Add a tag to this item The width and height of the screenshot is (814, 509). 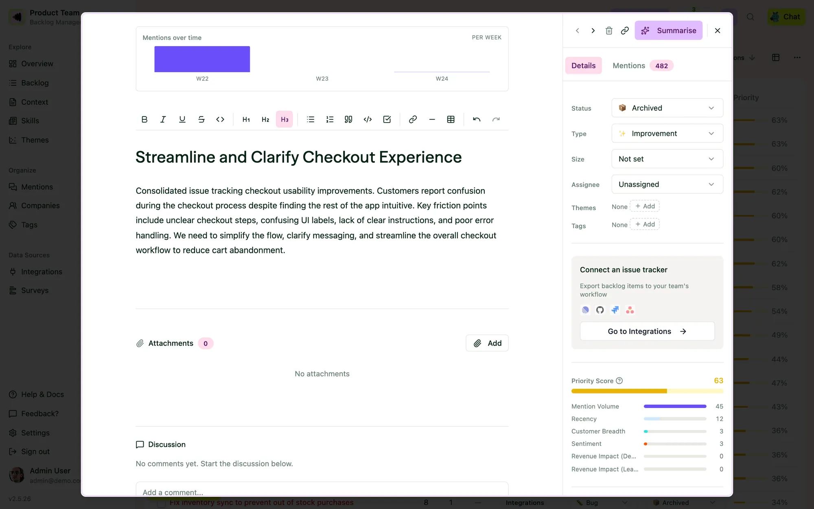pos(645,224)
